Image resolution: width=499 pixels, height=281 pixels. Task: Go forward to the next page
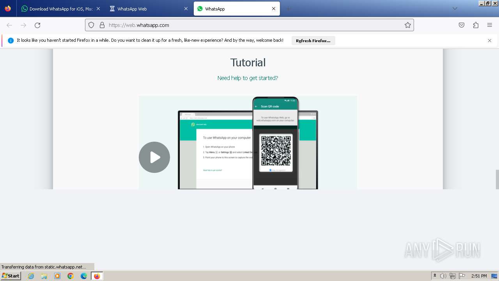[23, 25]
